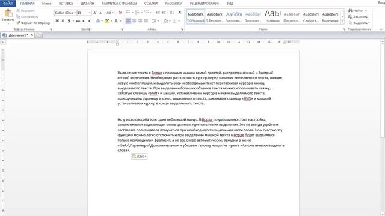Apply superscript x² formatting

tap(90, 21)
